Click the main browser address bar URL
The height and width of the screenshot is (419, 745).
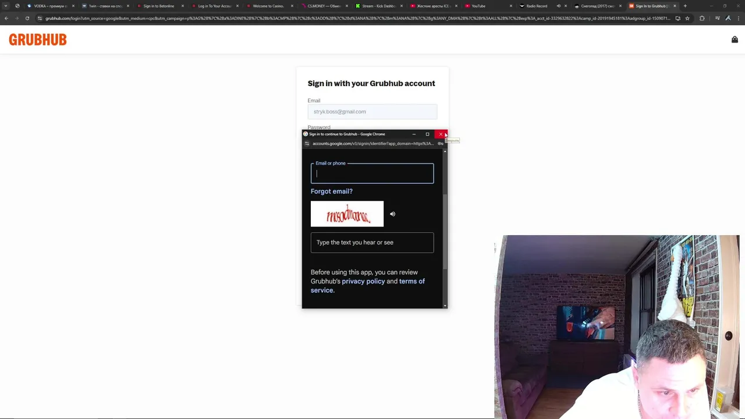point(358,18)
